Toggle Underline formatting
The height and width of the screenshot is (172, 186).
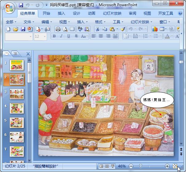click(x=69, y=36)
